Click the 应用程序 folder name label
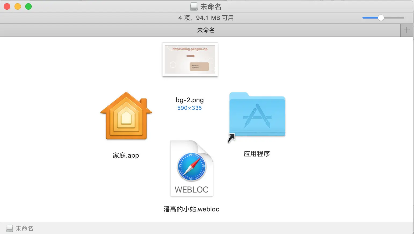 click(257, 154)
